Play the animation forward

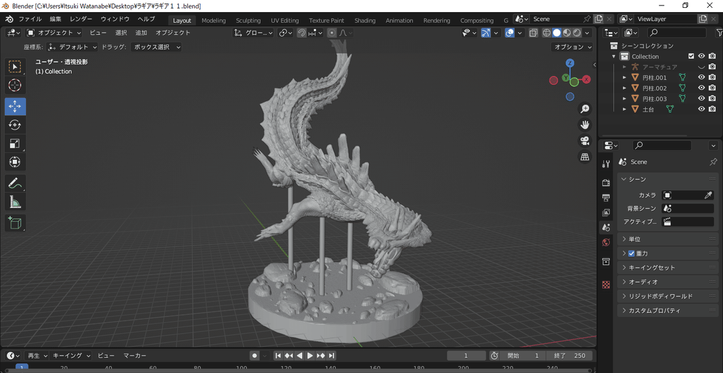point(310,356)
